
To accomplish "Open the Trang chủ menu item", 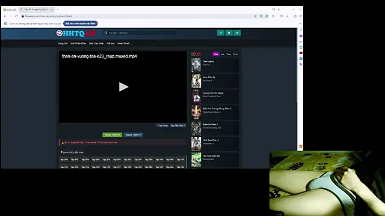I will (63, 43).
